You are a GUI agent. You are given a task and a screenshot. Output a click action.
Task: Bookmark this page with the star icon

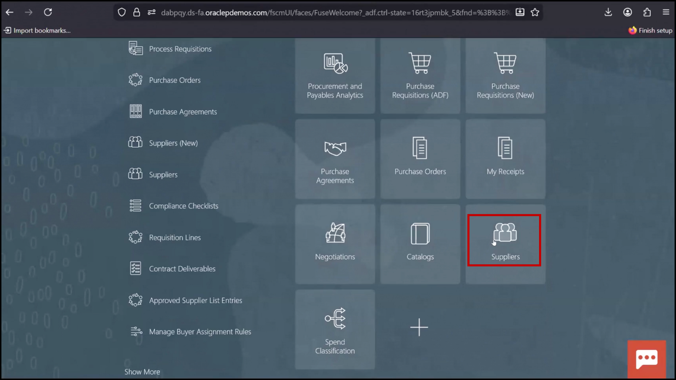[535, 12]
